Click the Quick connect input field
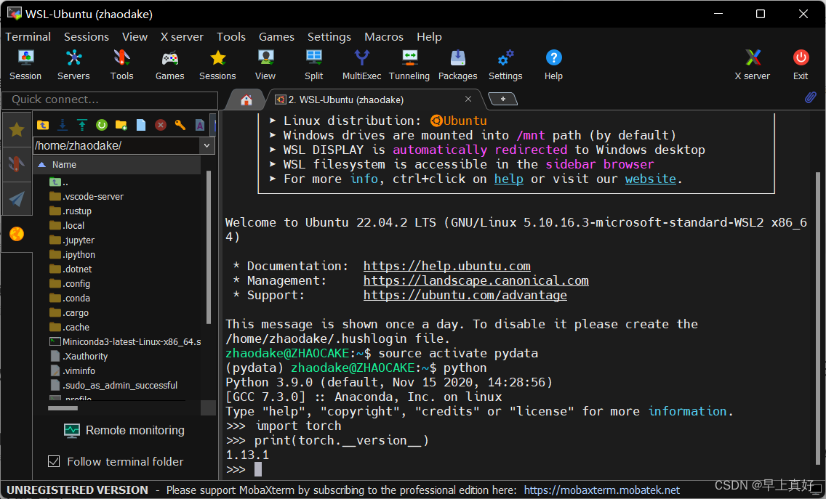The image size is (826, 499). 110,100
